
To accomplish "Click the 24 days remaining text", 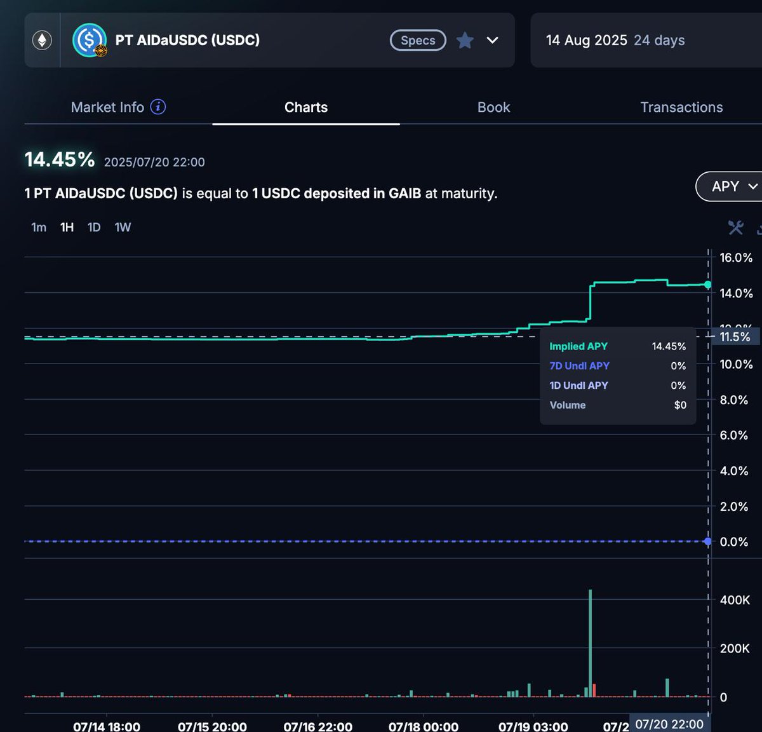I will pyautogui.click(x=659, y=40).
